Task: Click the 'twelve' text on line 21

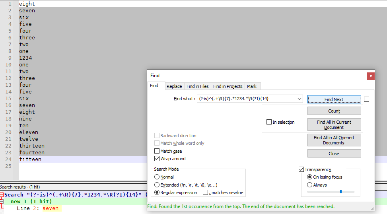Action: 29,139
